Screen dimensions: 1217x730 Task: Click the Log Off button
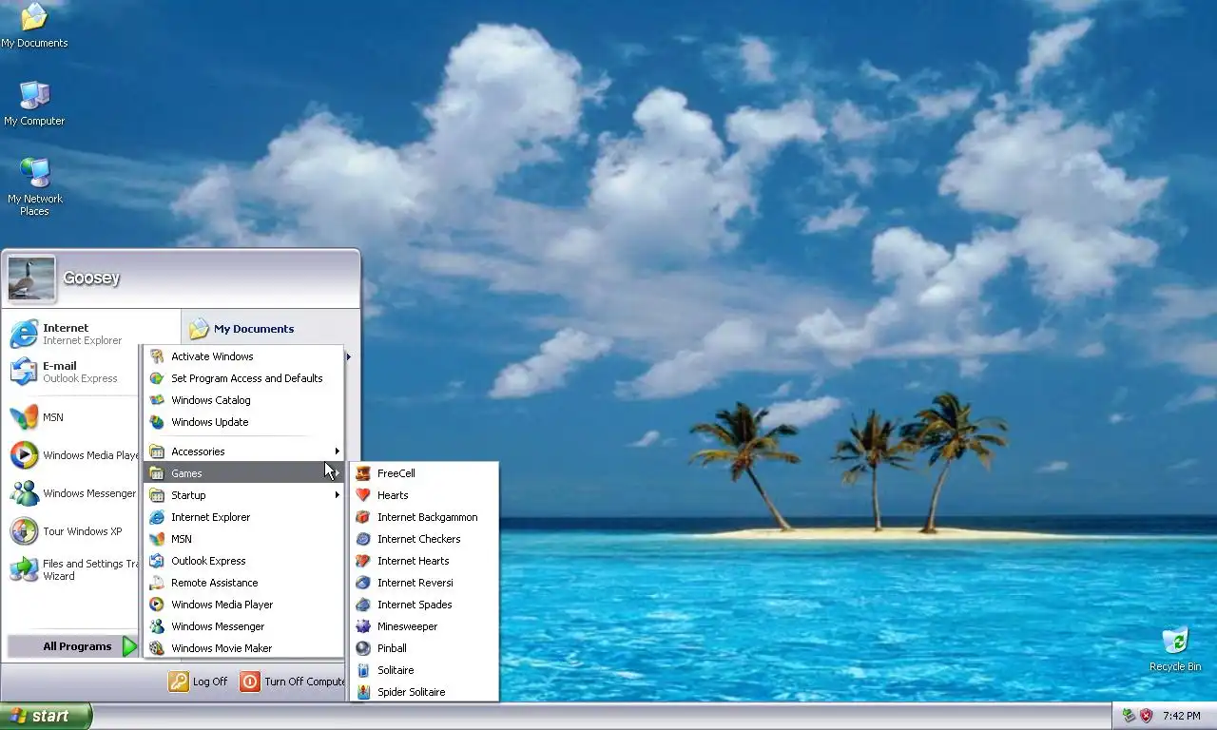[199, 682]
